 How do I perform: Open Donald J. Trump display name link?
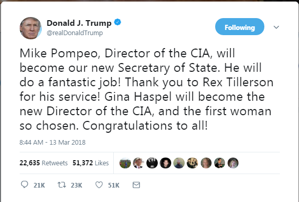tap(79, 23)
